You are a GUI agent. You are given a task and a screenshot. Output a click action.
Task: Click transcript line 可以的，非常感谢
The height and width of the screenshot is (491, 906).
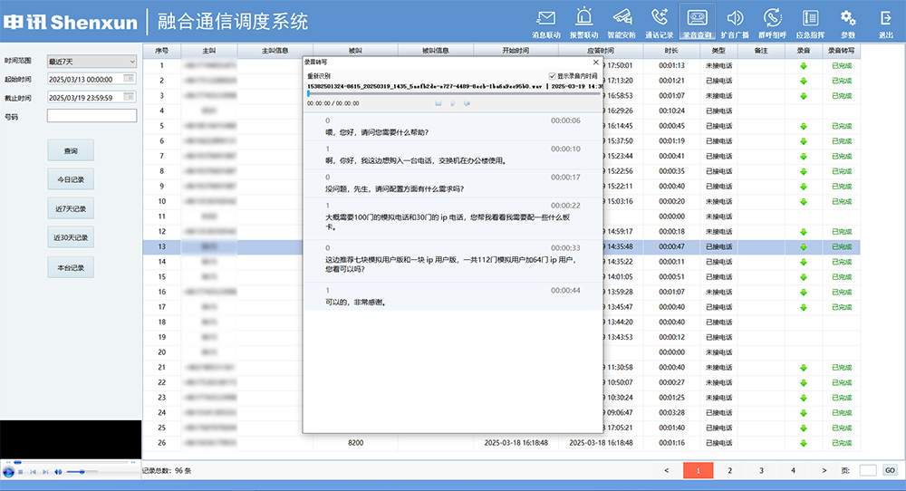[x=355, y=302]
